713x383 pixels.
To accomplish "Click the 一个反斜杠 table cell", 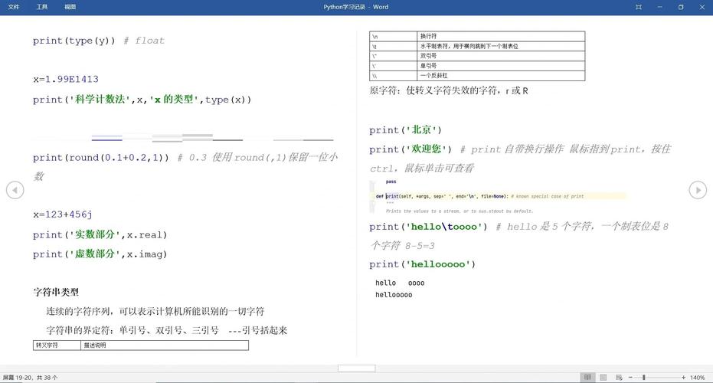I will 501,76.
